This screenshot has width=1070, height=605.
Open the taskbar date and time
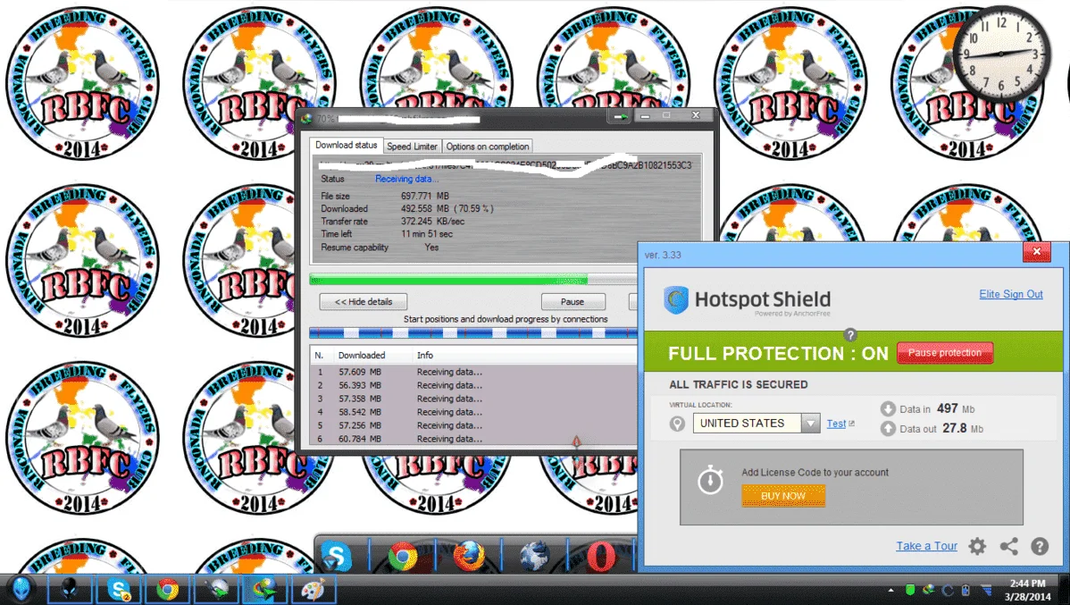1027,590
